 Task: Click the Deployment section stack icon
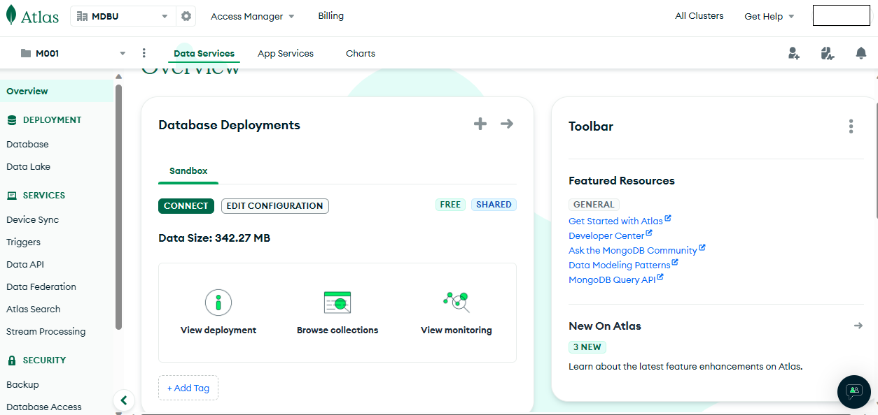pyautogui.click(x=12, y=120)
